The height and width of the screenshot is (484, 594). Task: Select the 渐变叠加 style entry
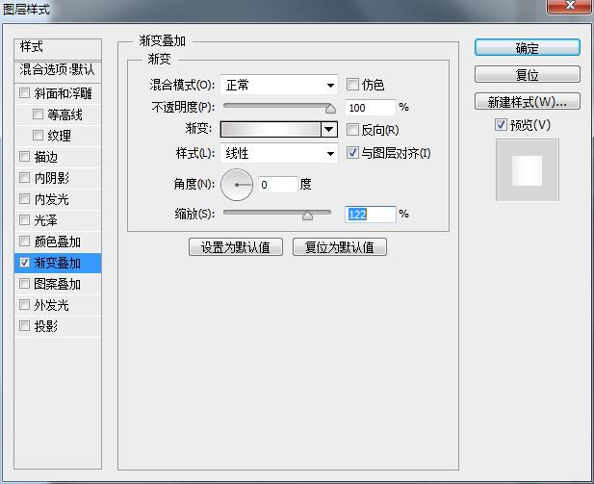[58, 263]
